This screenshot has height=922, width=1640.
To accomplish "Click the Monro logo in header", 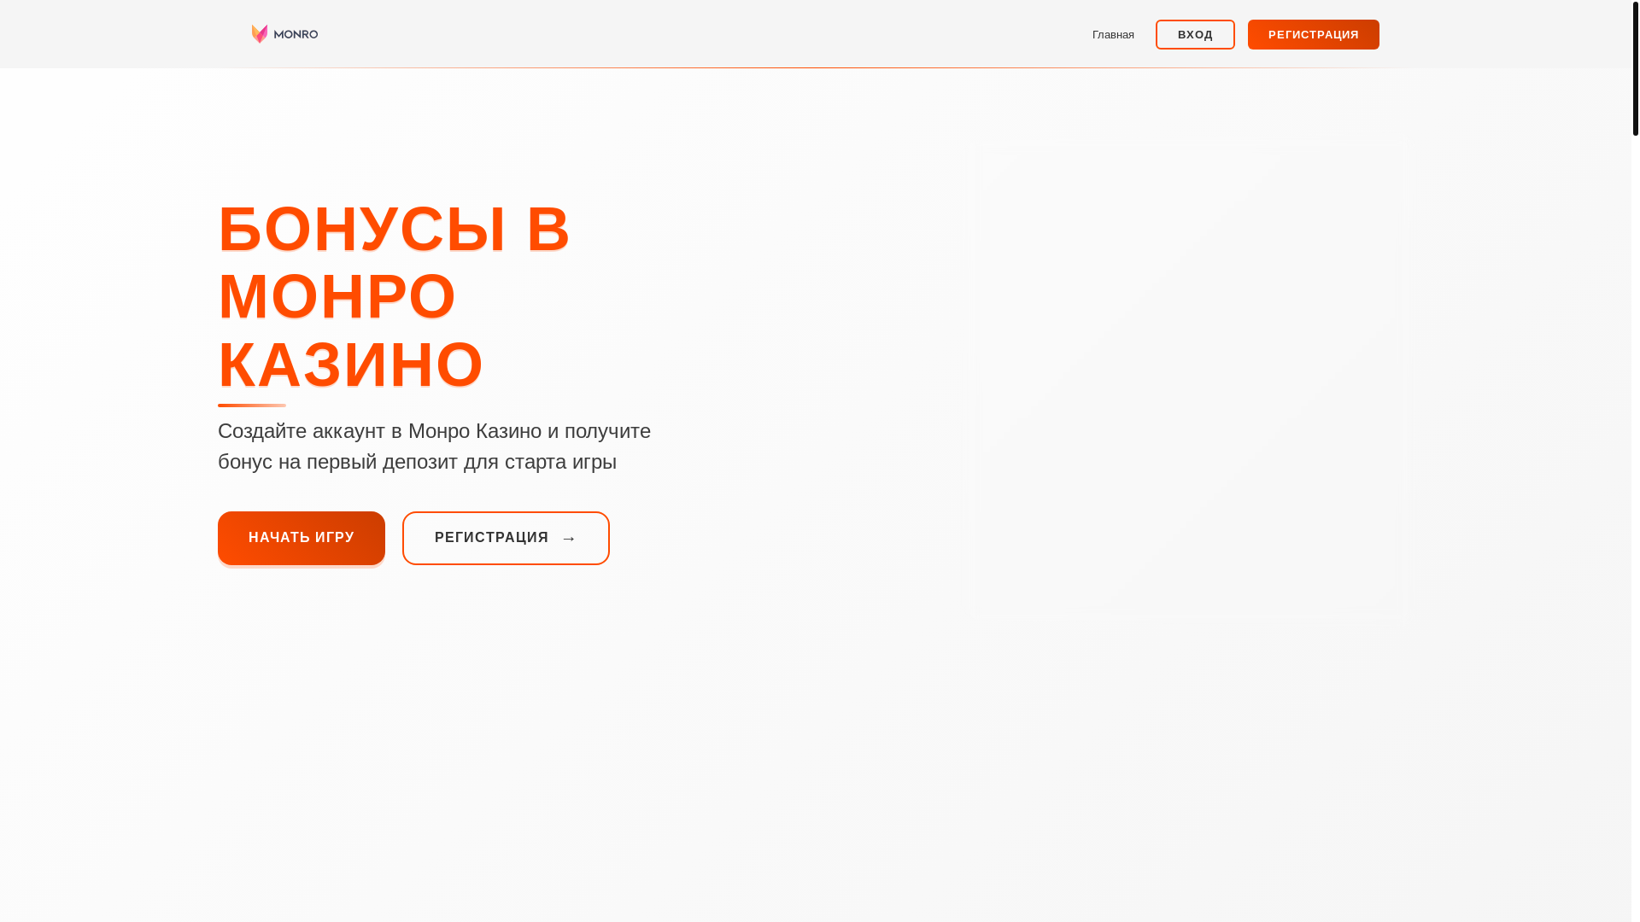I will point(284,34).
